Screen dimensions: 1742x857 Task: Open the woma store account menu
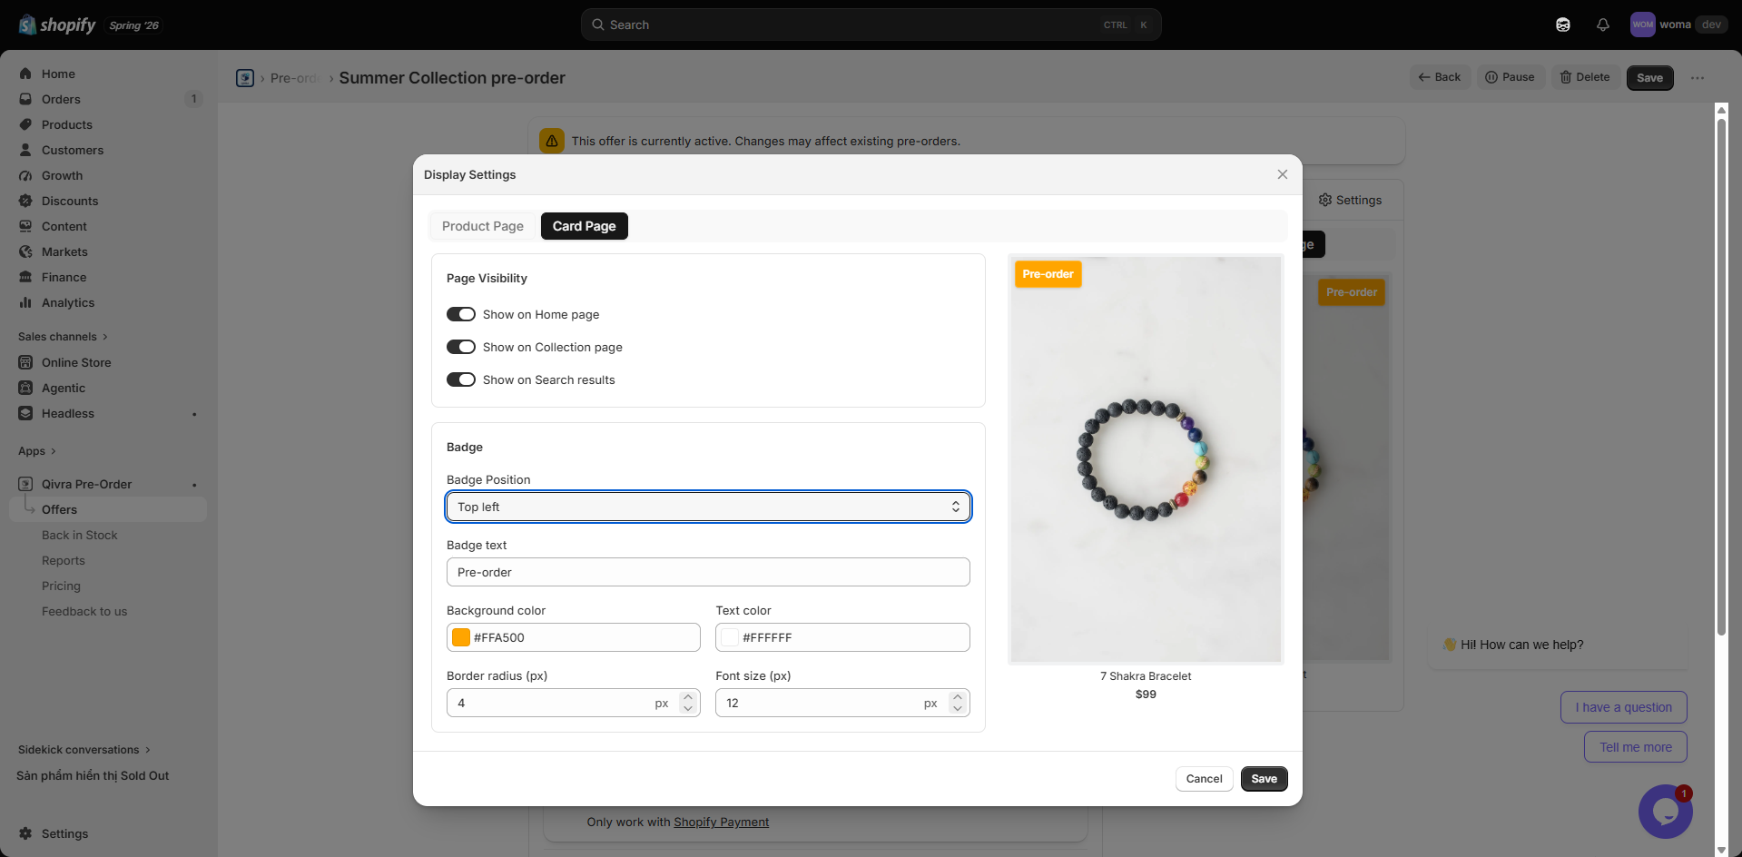[x=1678, y=25]
